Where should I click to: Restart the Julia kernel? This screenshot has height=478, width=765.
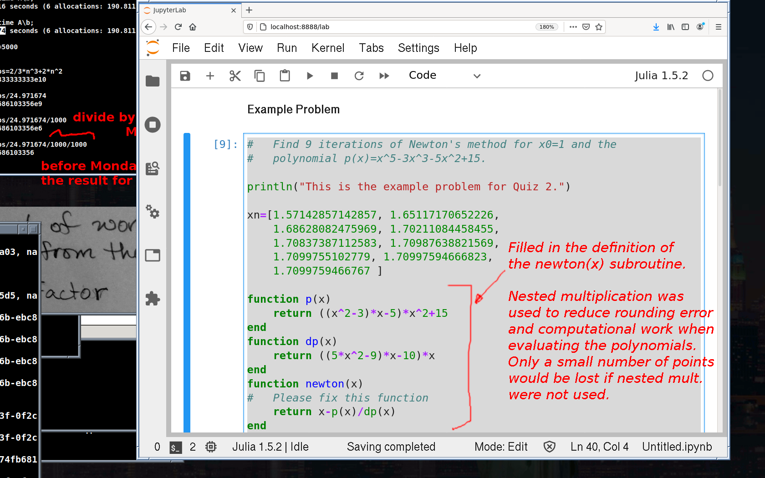[359, 76]
